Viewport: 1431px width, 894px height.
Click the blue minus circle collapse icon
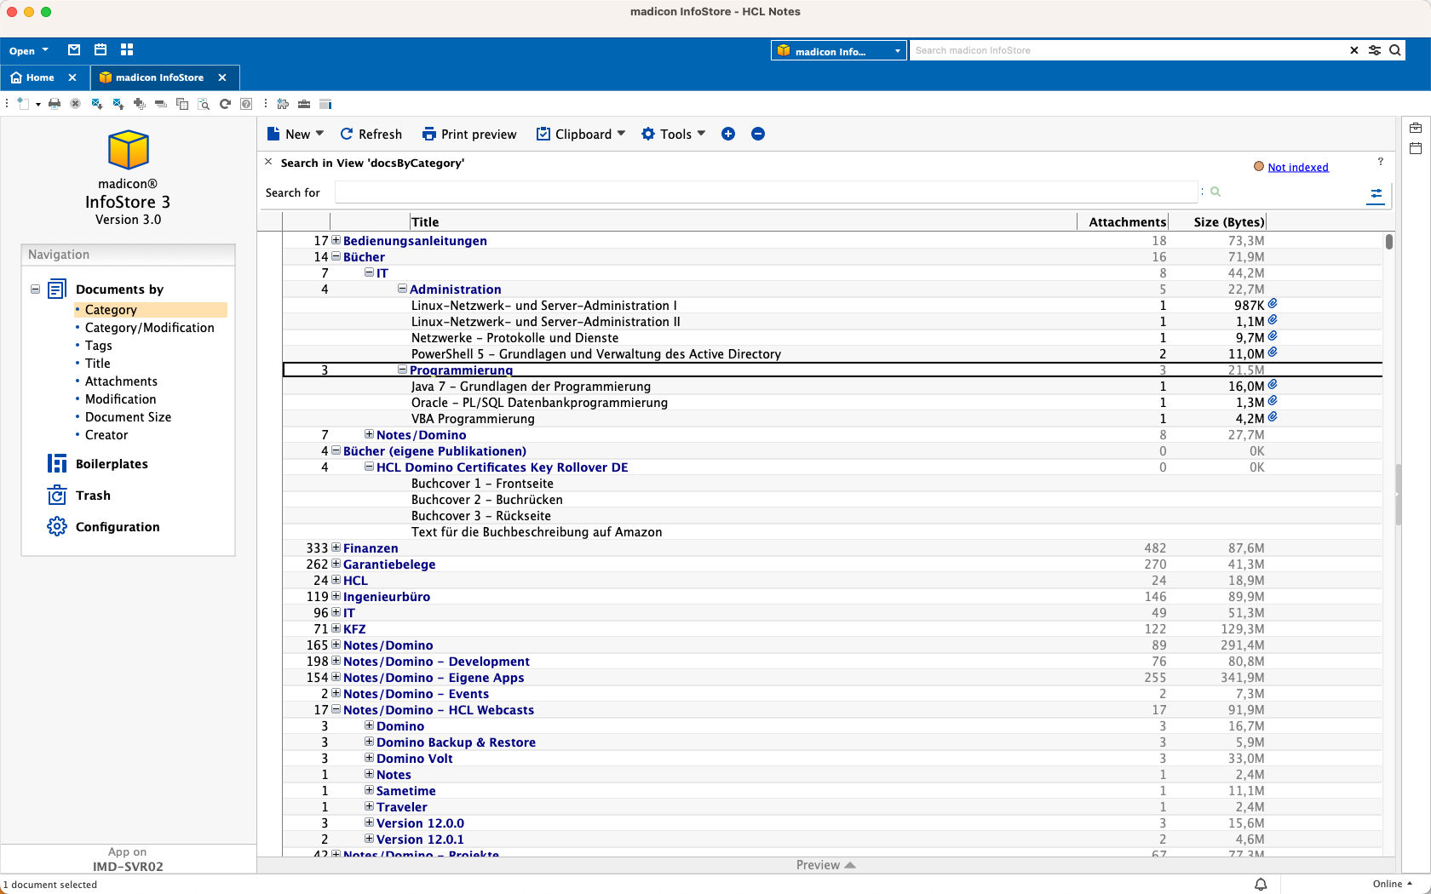tap(758, 134)
